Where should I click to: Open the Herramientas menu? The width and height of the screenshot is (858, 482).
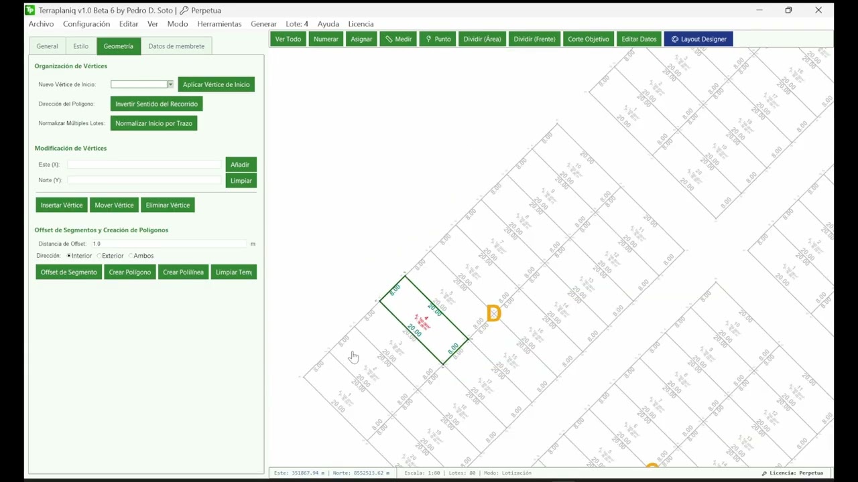tap(219, 23)
